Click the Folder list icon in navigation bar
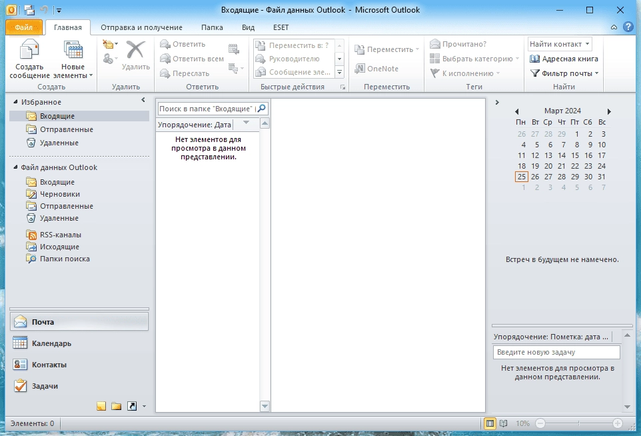Screen dimensions: 641x436 117,406
